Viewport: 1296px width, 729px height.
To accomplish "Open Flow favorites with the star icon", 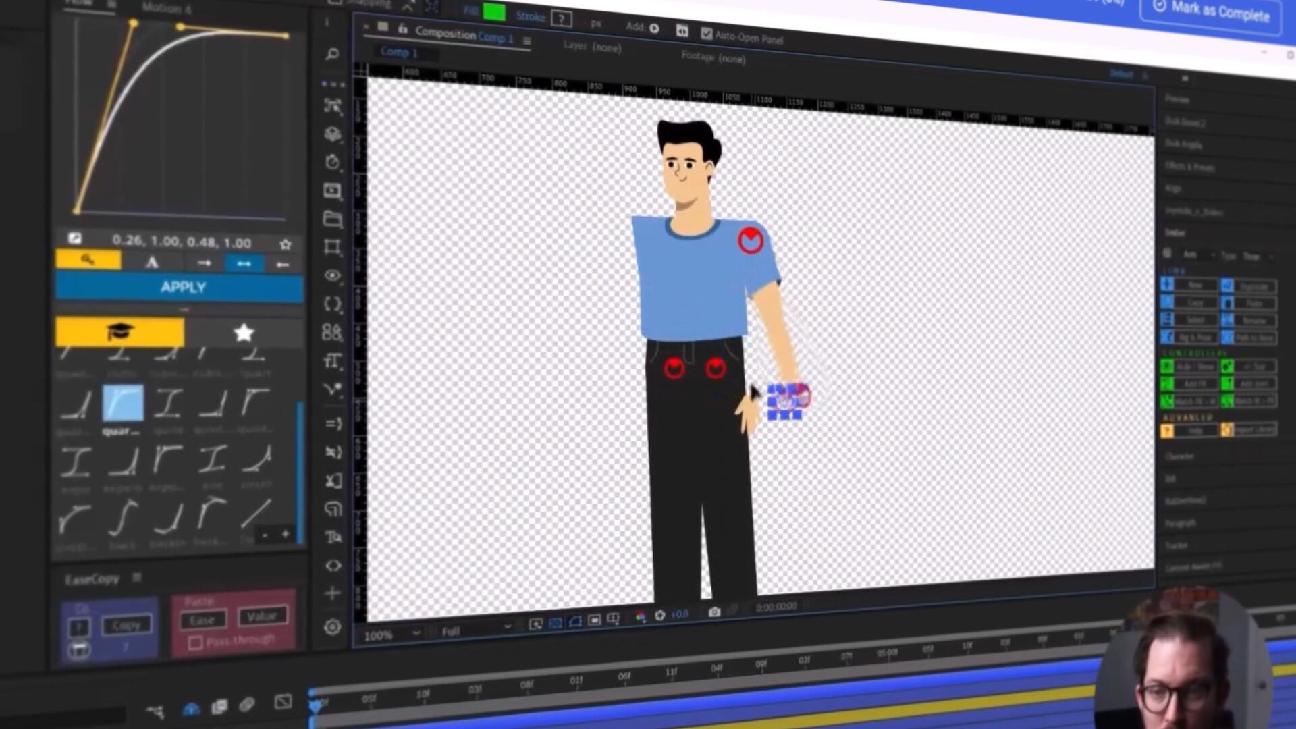I will point(244,332).
